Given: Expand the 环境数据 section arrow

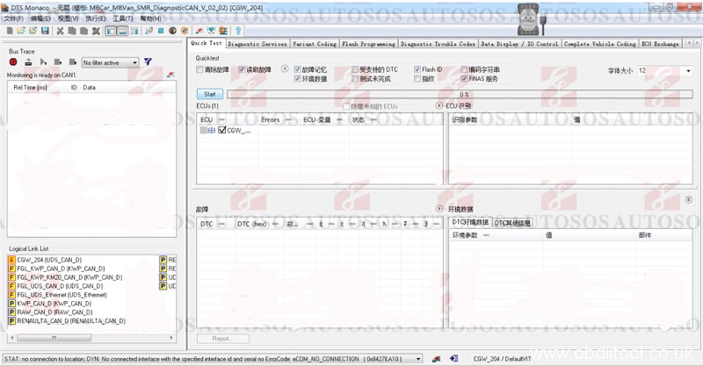Looking at the screenshot, I should 438,209.
